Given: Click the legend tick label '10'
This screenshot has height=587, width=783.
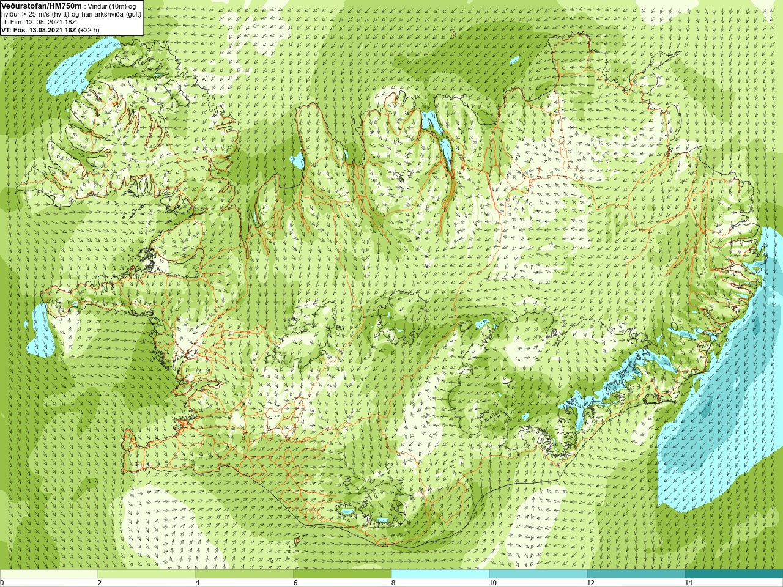Looking at the screenshot, I should point(492,583).
